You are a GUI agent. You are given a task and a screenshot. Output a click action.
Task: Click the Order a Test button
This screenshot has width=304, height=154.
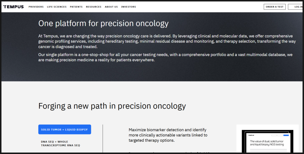pos(274,7)
